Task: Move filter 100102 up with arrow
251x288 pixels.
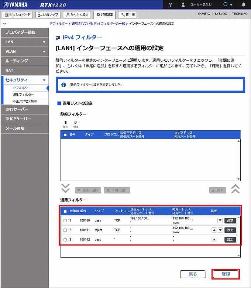Action: [x=214, y=240]
